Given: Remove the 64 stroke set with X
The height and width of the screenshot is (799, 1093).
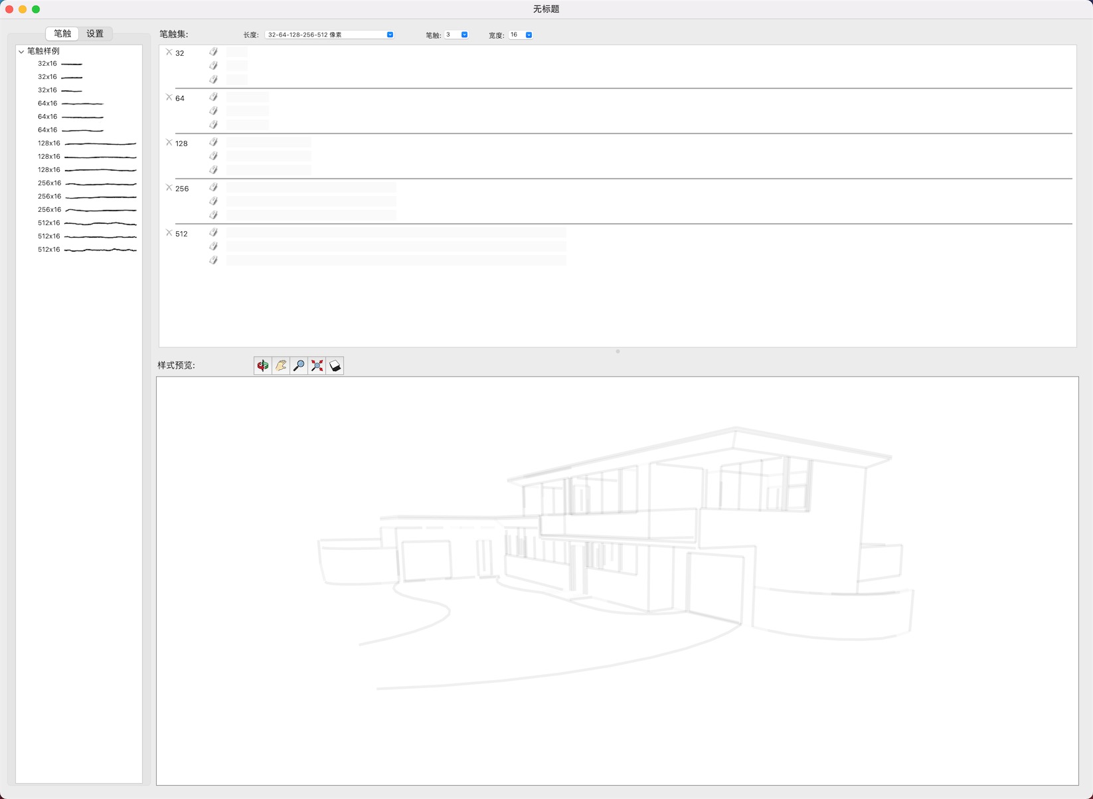Looking at the screenshot, I should click(169, 97).
